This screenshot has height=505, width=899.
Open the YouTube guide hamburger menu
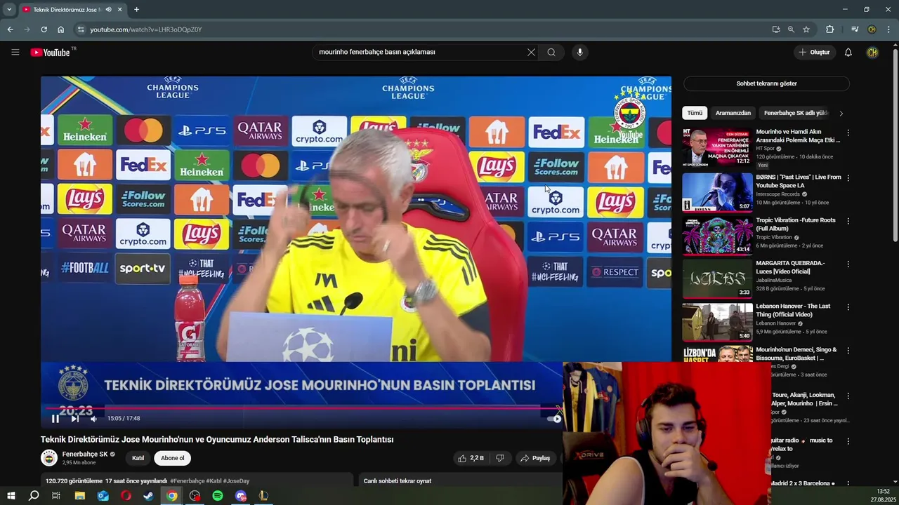click(15, 52)
